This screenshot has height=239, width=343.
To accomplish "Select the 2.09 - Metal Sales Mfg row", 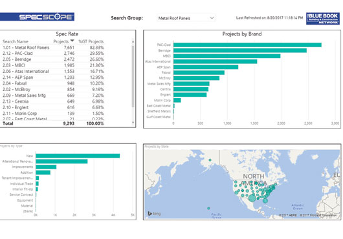I will 53,96.
